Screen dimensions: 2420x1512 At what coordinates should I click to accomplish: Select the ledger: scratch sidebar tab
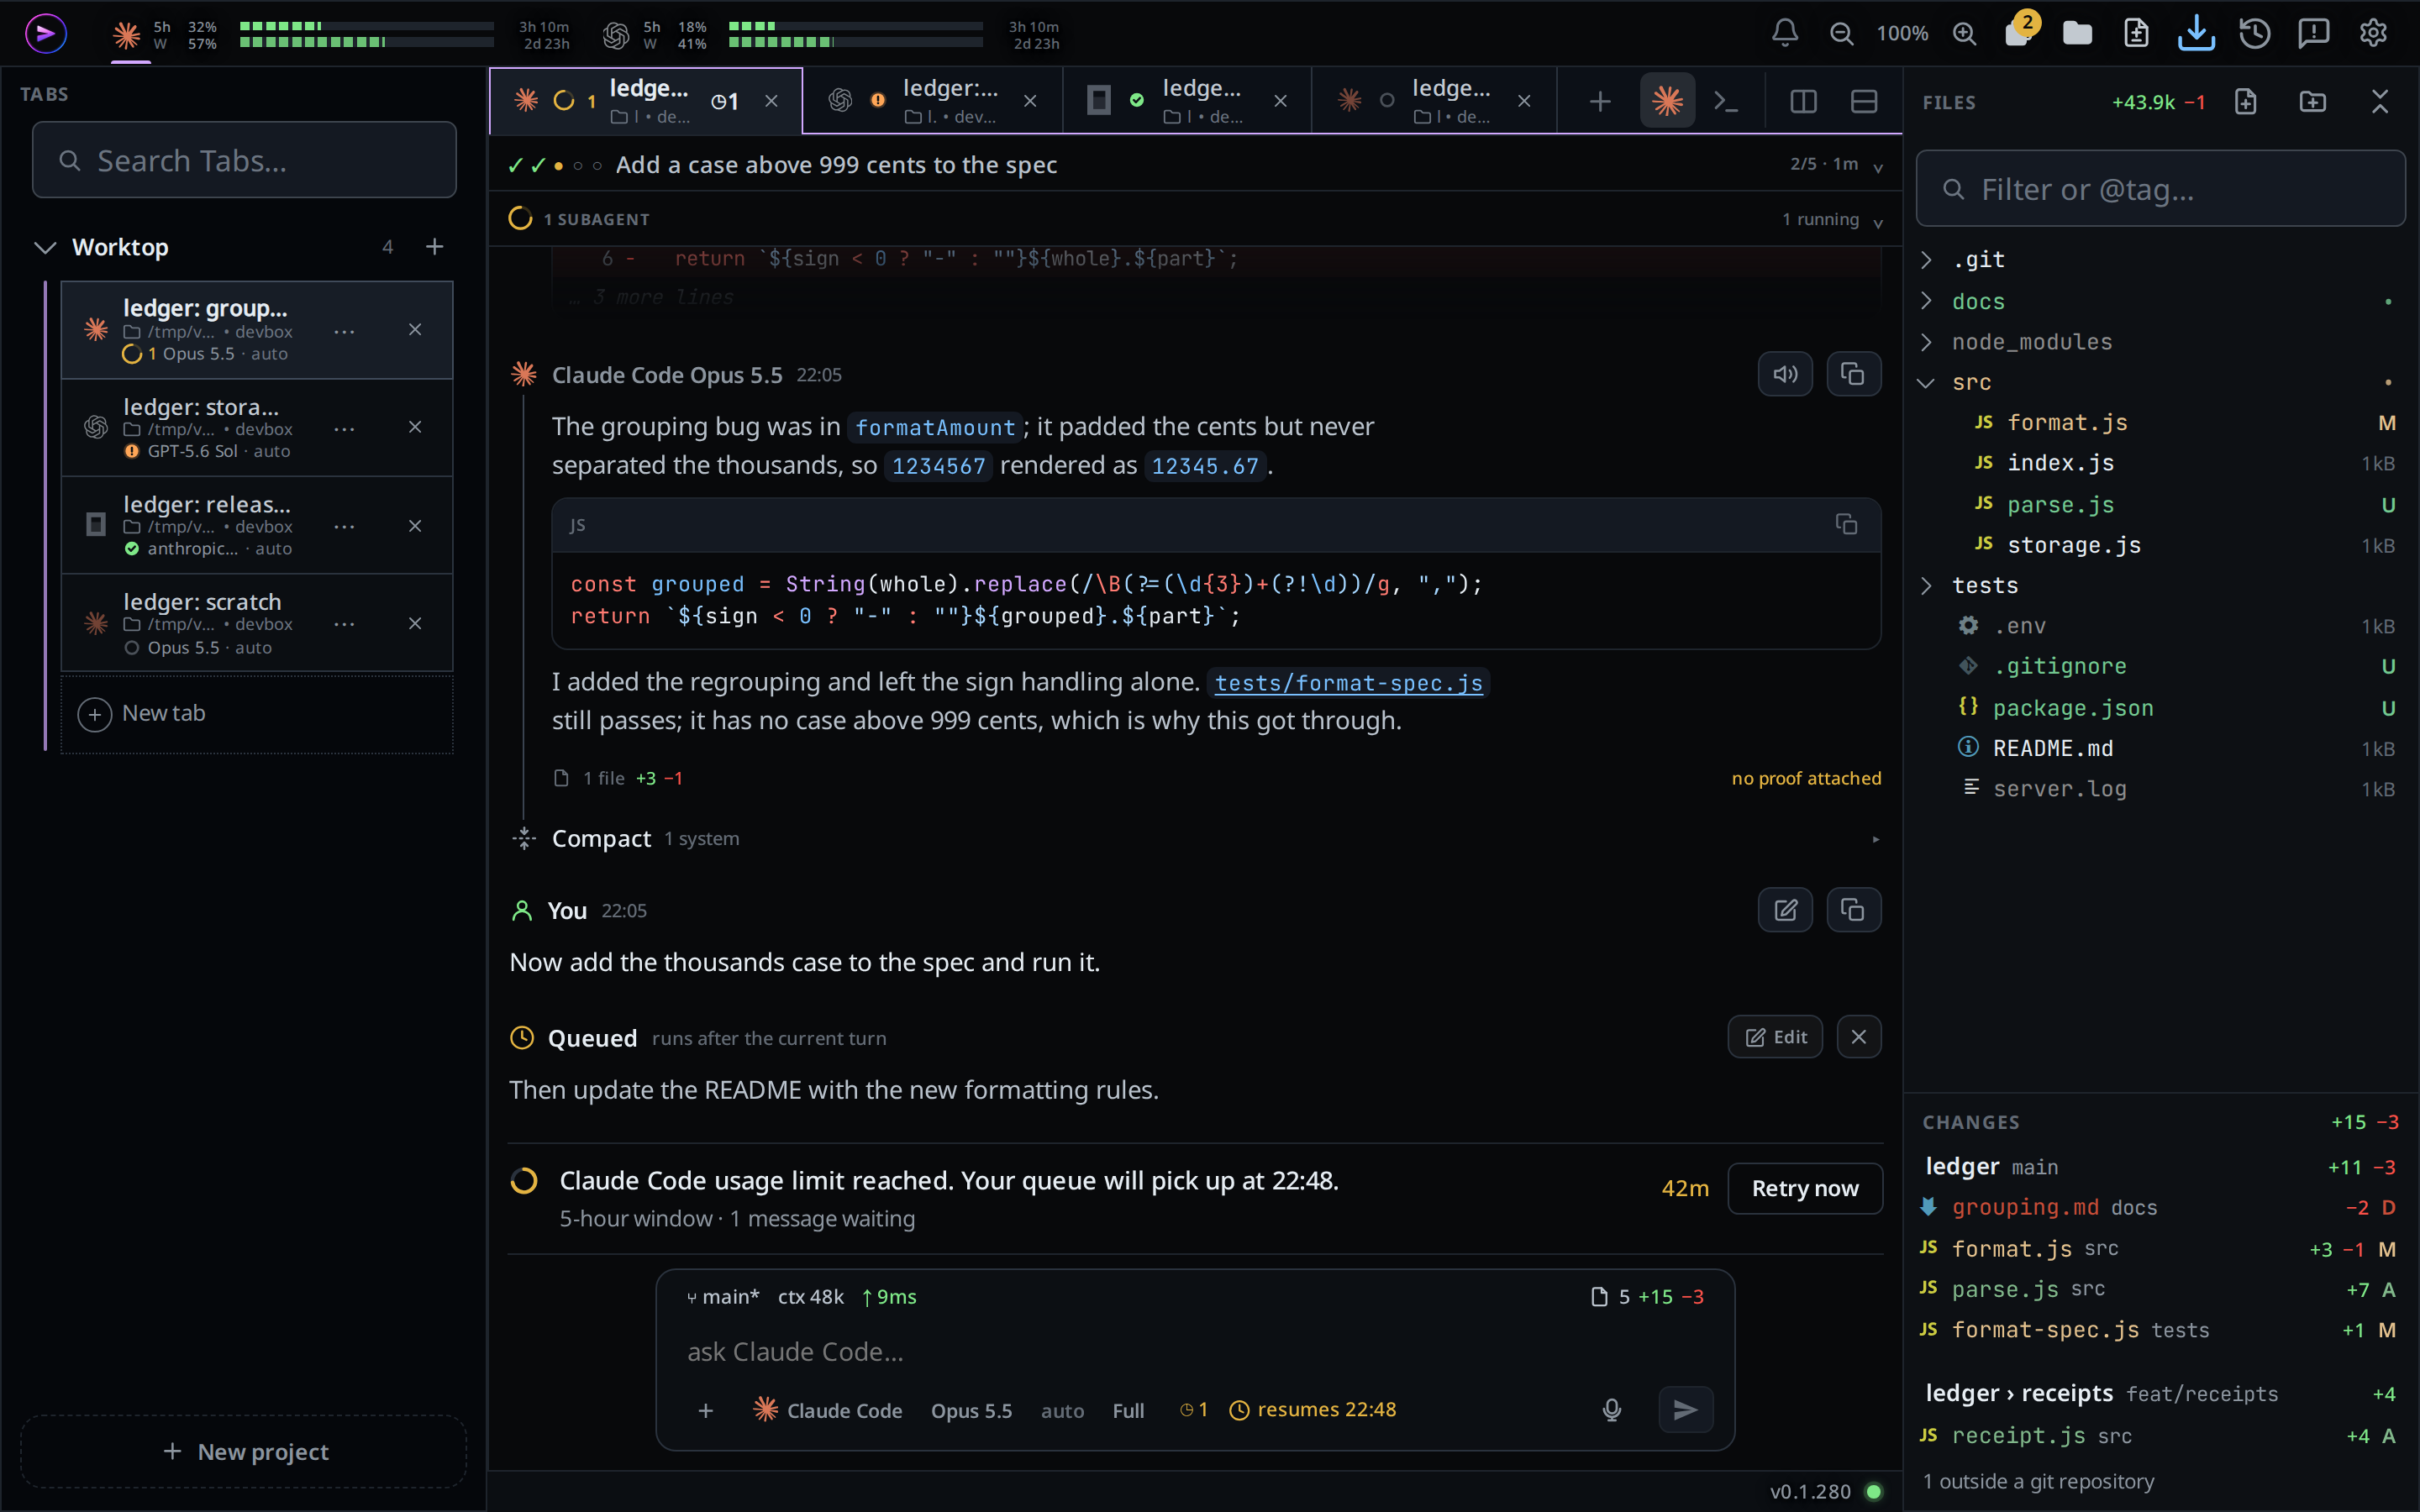pyautogui.click(x=257, y=623)
